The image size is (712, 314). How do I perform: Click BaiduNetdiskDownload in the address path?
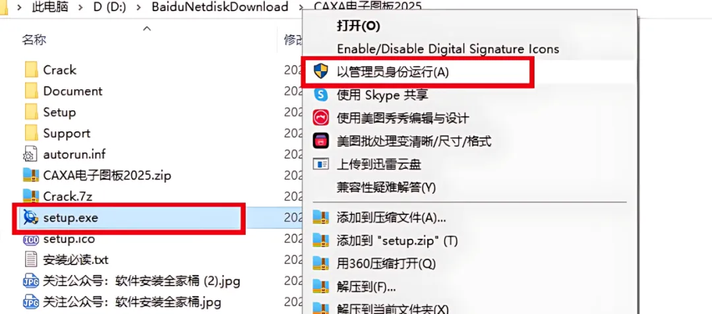(x=220, y=7)
